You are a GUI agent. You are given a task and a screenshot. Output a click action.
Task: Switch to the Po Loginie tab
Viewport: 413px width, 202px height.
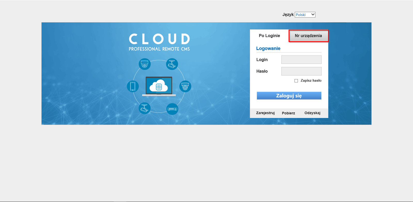[x=269, y=36]
